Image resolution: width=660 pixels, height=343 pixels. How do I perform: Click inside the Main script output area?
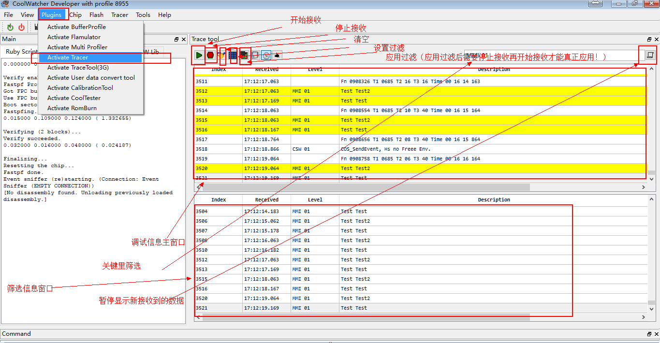pos(93,191)
